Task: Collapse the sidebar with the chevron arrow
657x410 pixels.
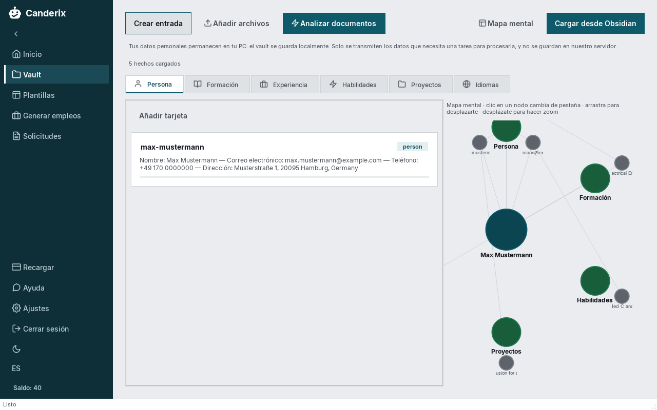Action: pyautogui.click(x=16, y=34)
